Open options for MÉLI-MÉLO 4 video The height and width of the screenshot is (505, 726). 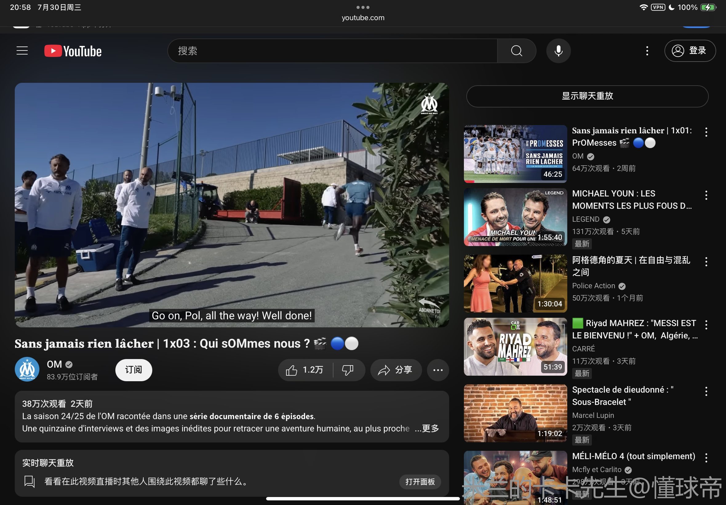706,457
